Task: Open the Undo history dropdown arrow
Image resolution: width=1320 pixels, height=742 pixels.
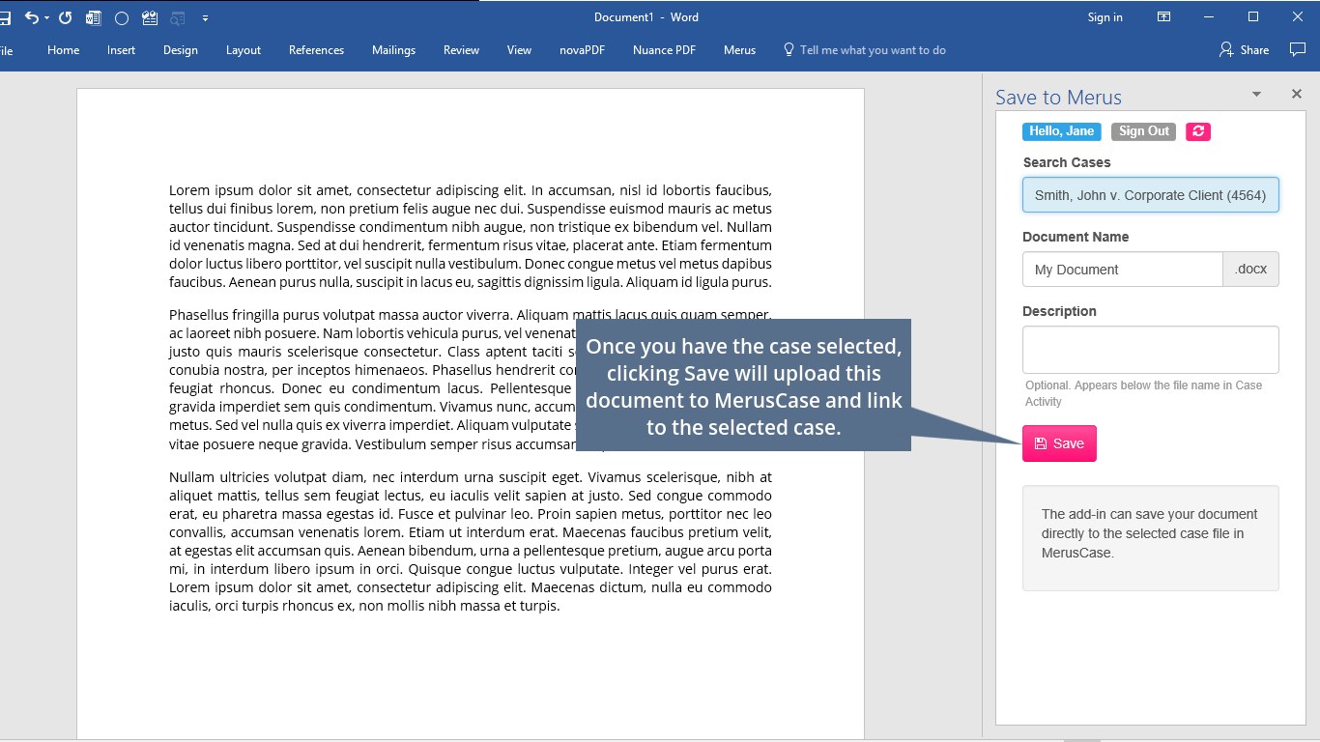Action: tap(46, 18)
